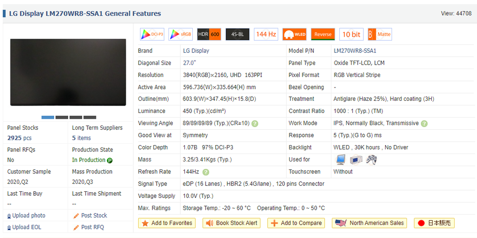Click the LCD panel product photo
The height and width of the screenshot is (238, 477).
(68, 72)
